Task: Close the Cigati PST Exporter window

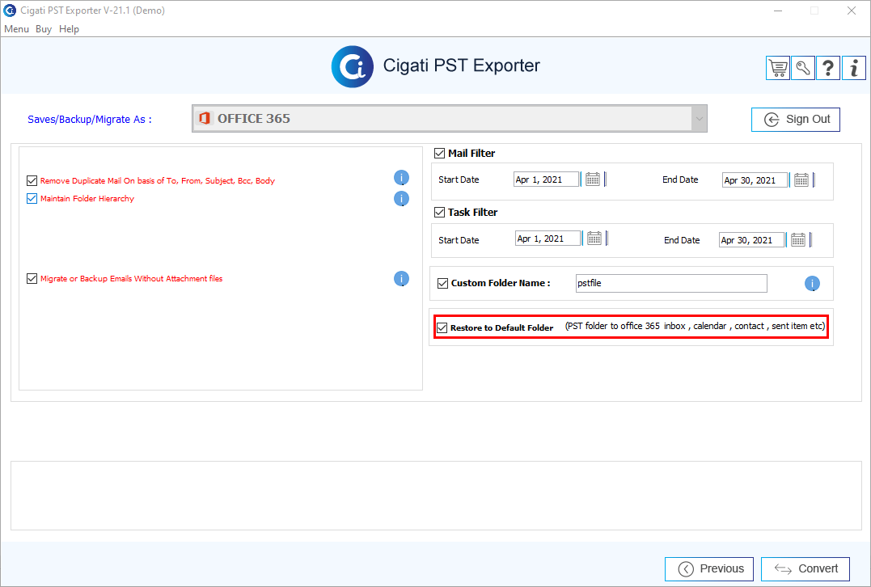Action: coord(851,11)
